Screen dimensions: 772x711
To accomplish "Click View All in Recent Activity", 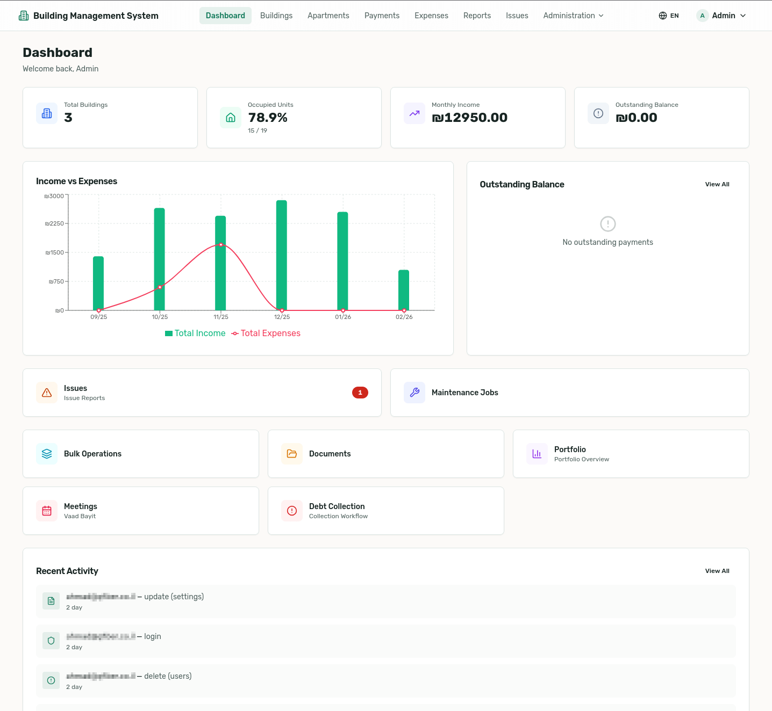I will [717, 571].
